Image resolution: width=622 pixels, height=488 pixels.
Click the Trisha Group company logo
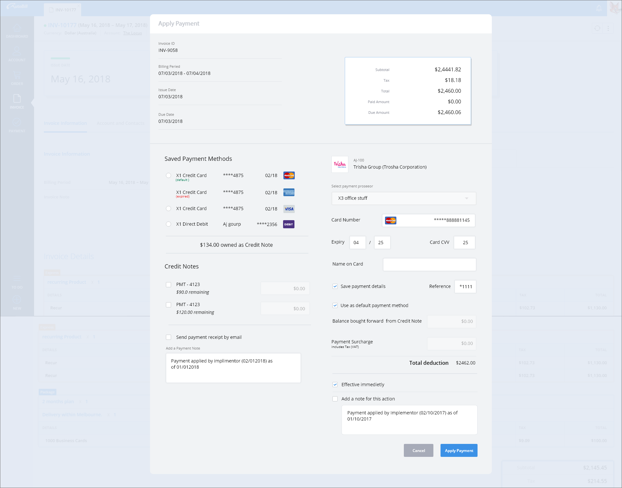click(x=340, y=164)
